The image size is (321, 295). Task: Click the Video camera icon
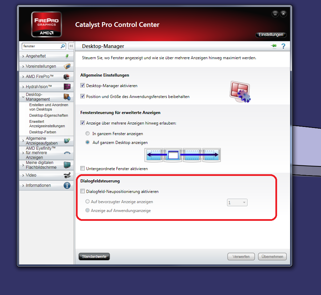click(x=67, y=175)
